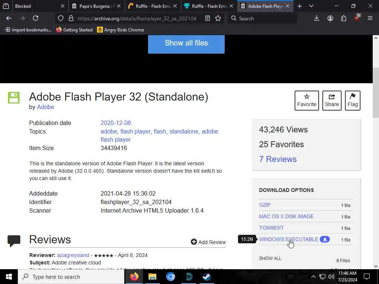
Task: Open Steam from the taskbar
Action: click(207, 277)
